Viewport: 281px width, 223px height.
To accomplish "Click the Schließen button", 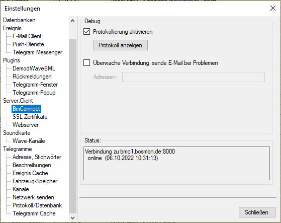I will pyautogui.click(x=257, y=212).
